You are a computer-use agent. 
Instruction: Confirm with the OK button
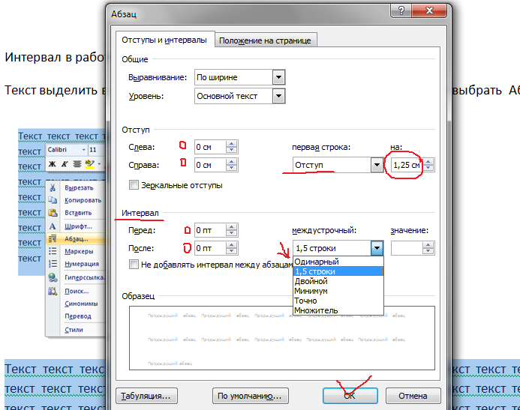pos(350,396)
